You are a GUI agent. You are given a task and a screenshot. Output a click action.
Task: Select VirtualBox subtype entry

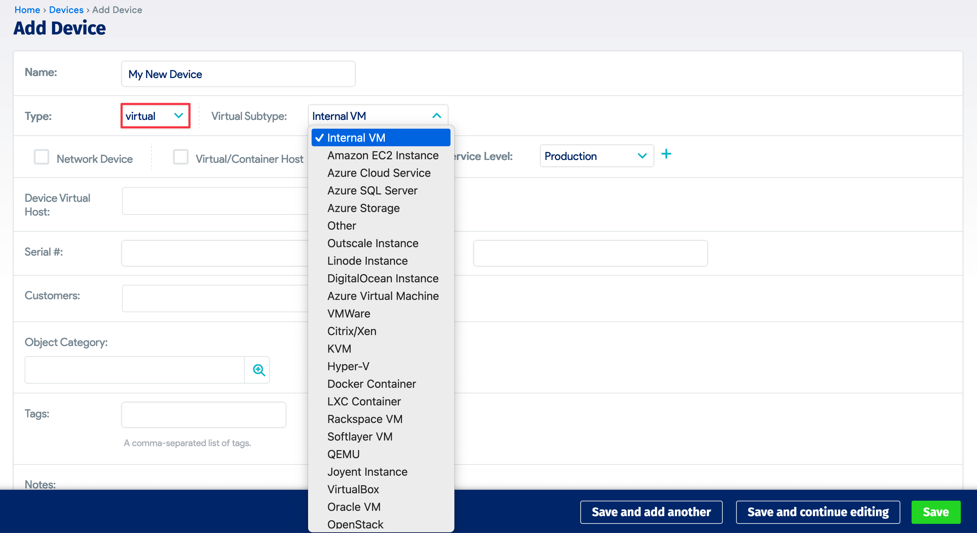point(353,489)
